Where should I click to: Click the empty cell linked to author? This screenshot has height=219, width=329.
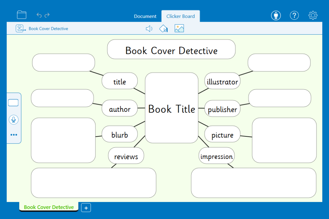click(62, 98)
